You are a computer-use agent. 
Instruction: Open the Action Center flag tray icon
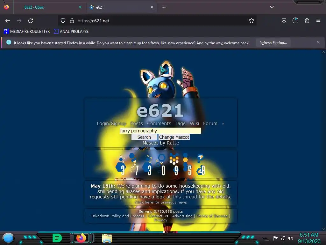tap(275, 238)
